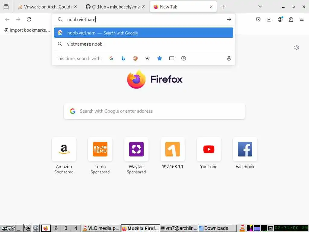Activate Mozilla Firefox taskbar entry
This screenshot has width=309, height=232.
140,228
